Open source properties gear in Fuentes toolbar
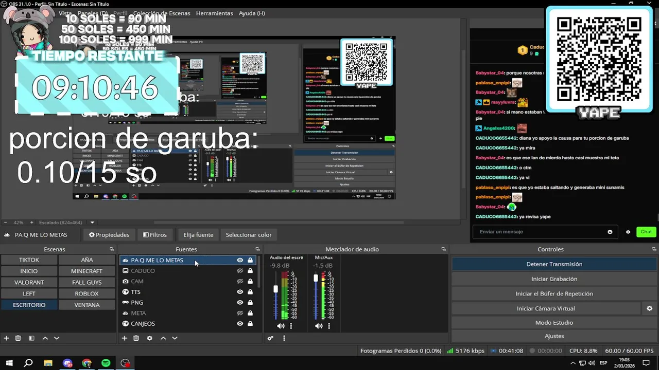The image size is (659, 370). click(149, 338)
